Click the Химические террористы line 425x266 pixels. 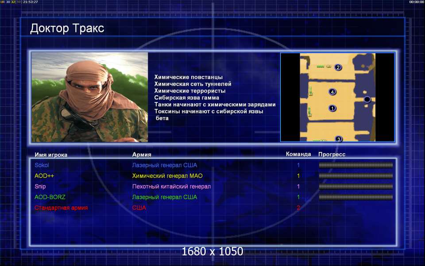pos(190,90)
